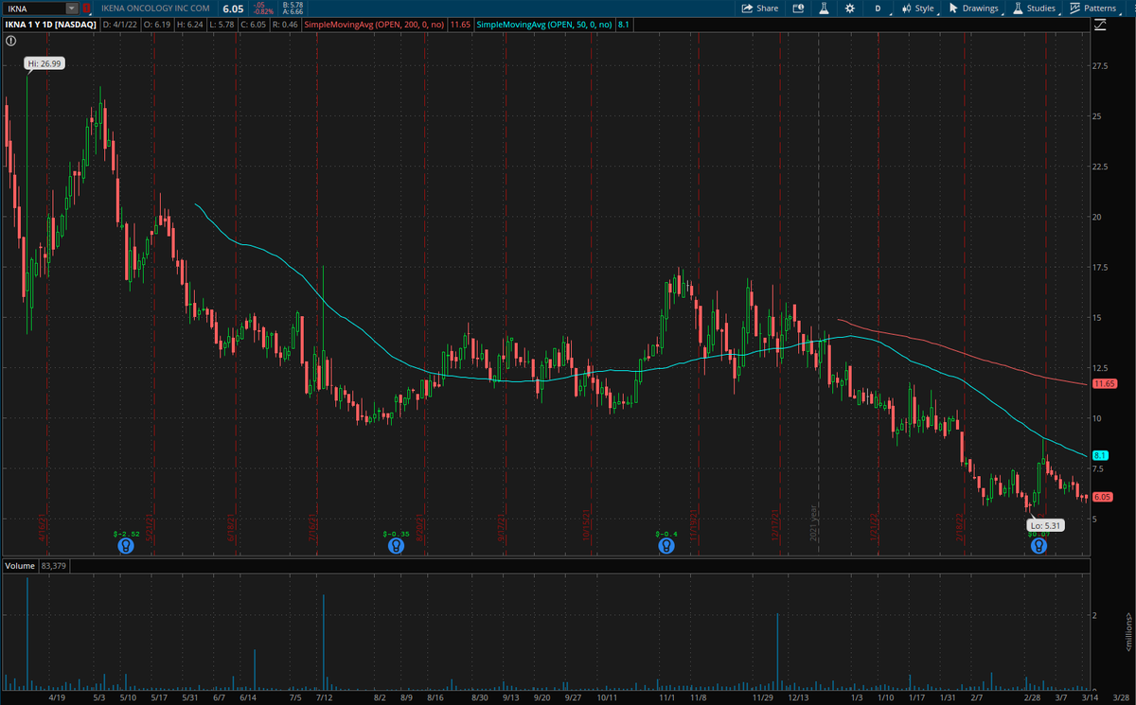This screenshot has width=1136, height=705.
Task: Click the price axis auto-scale icon
Action: click(x=1100, y=26)
